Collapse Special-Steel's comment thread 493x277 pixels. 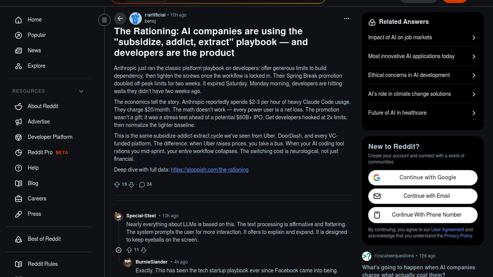[x=118, y=250]
